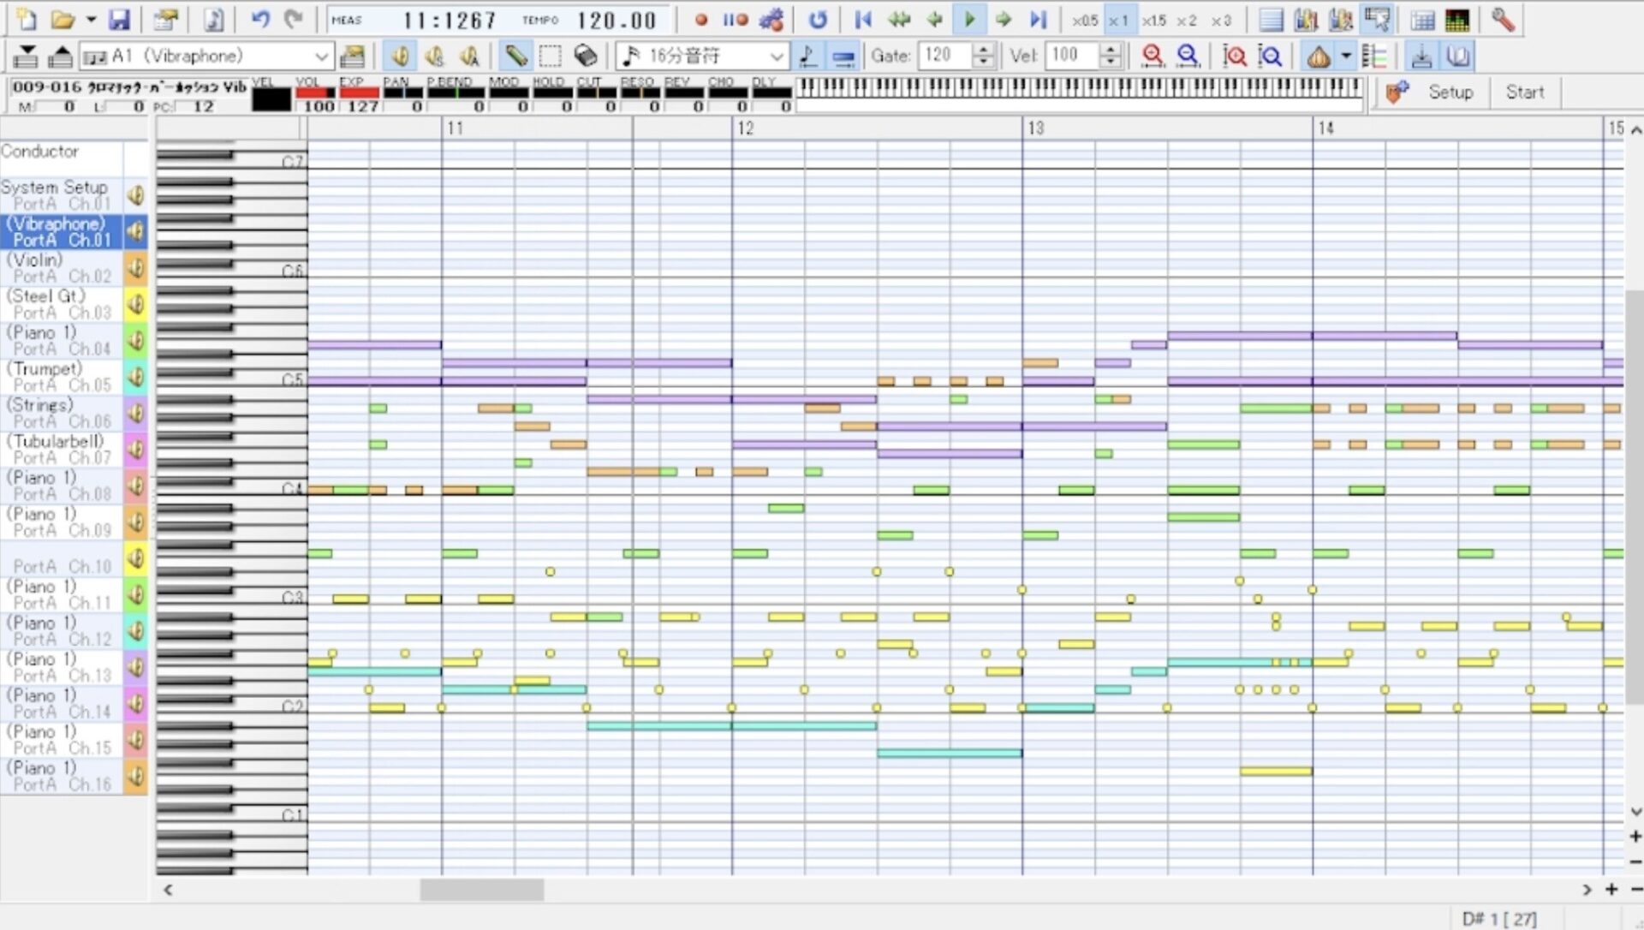Click the Setup button
Screen dimensions: 1644x930
(1450, 92)
